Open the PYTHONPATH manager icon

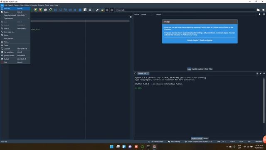(x=102, y=10)
